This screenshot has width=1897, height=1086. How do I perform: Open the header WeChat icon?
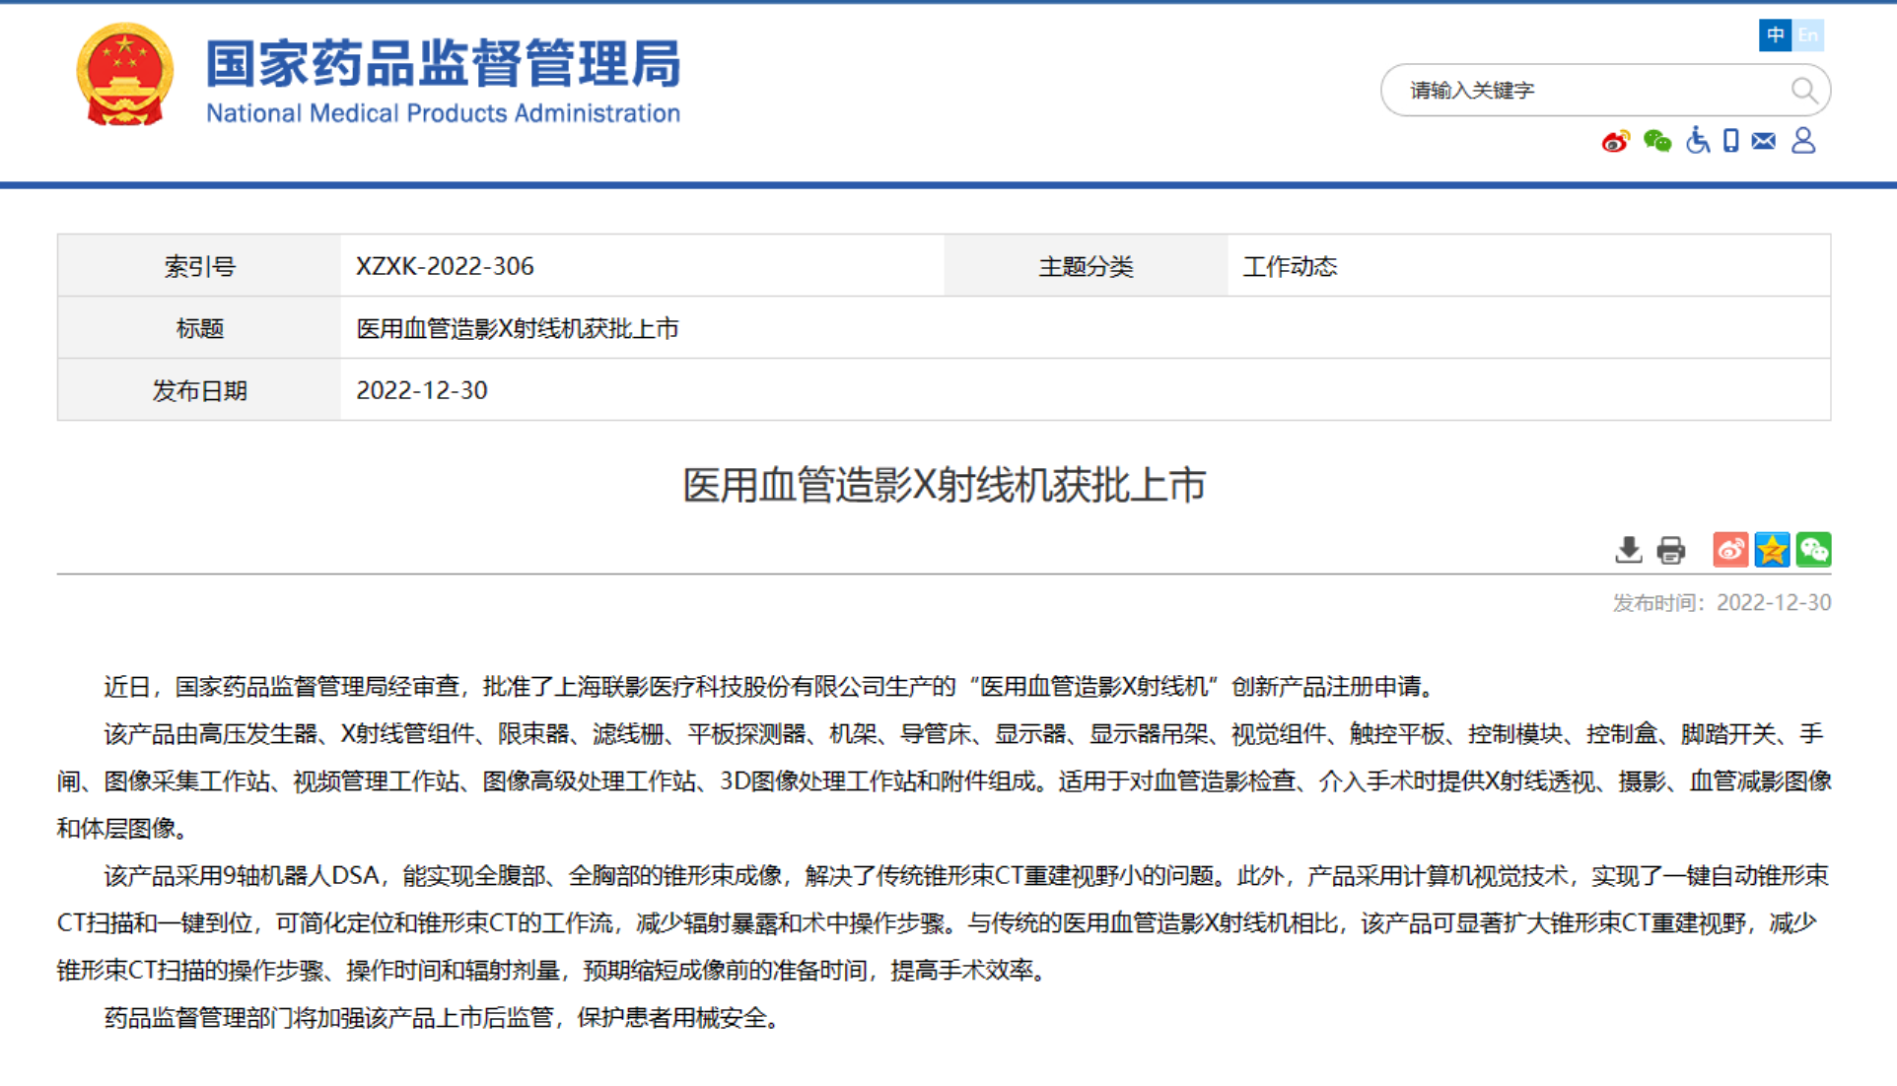(1657, 142)
